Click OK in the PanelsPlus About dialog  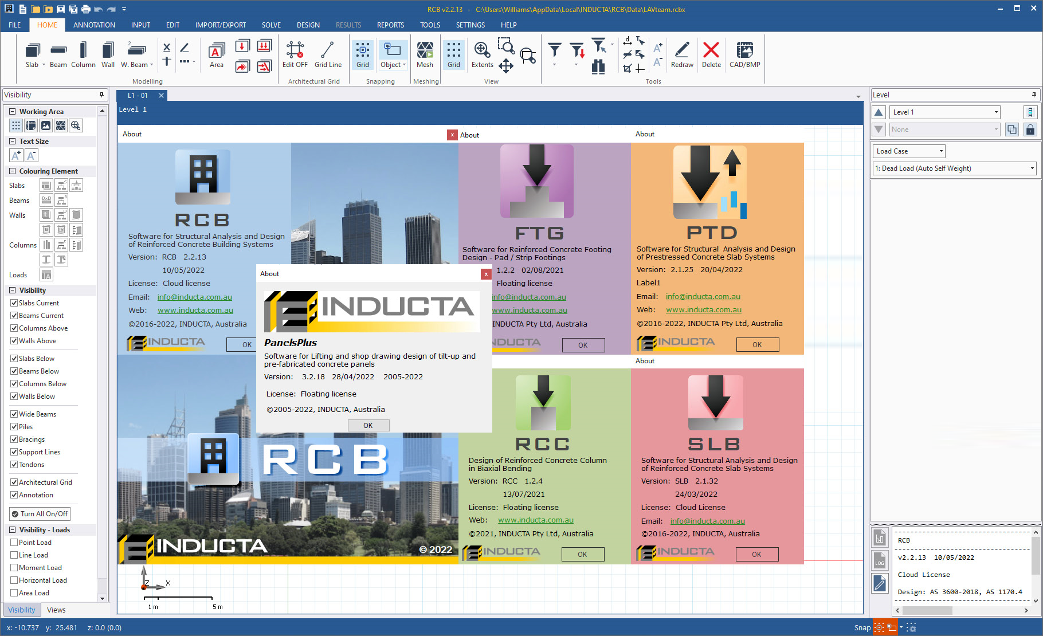[x=368, y=426]
